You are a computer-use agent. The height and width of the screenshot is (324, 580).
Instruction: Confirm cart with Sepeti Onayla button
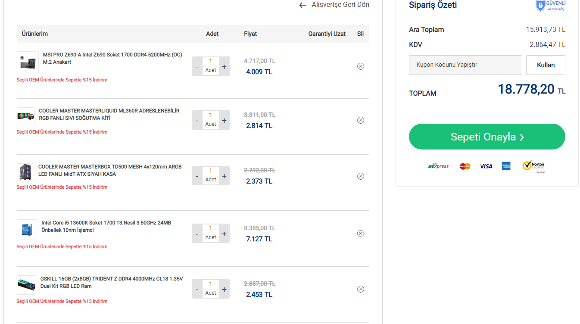pos(487,137)
